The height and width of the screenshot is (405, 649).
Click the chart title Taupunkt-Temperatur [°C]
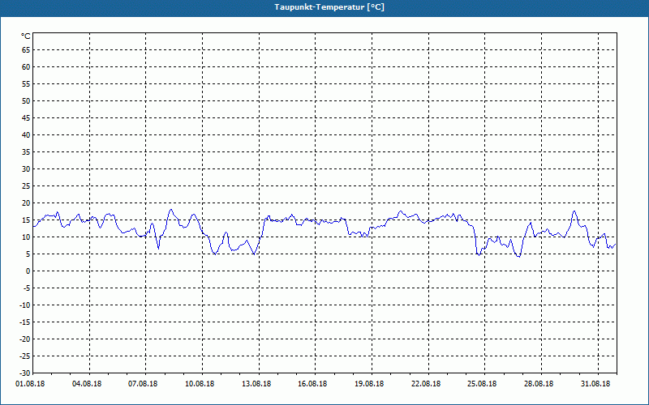[329, 7]
